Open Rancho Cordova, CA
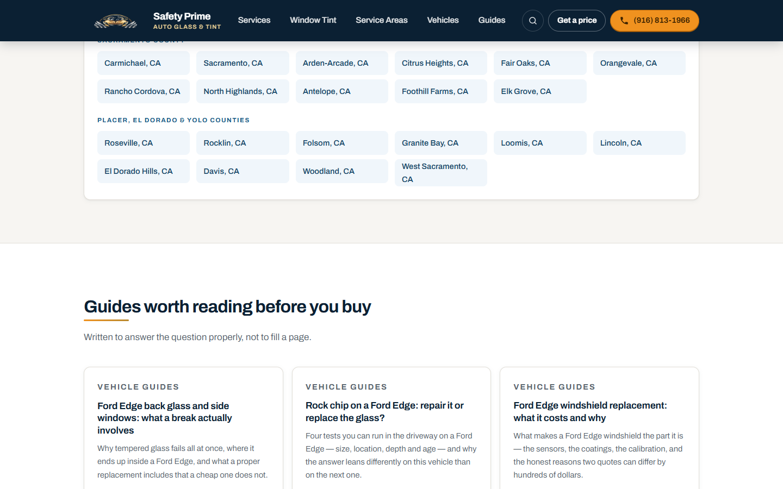 (144, 91)
